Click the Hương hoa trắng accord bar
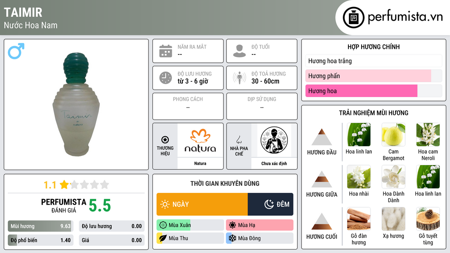 click(374, 61)
